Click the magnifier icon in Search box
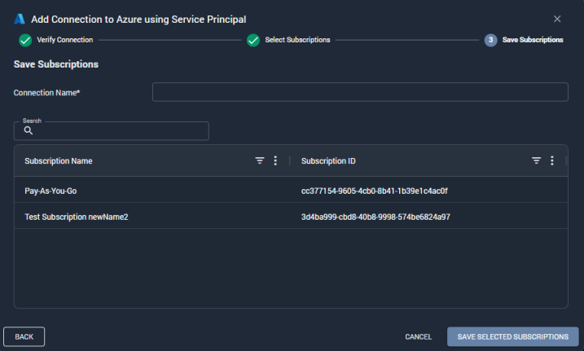The width and height of the screenshot is (584, 351). click(x=29, y=130)
